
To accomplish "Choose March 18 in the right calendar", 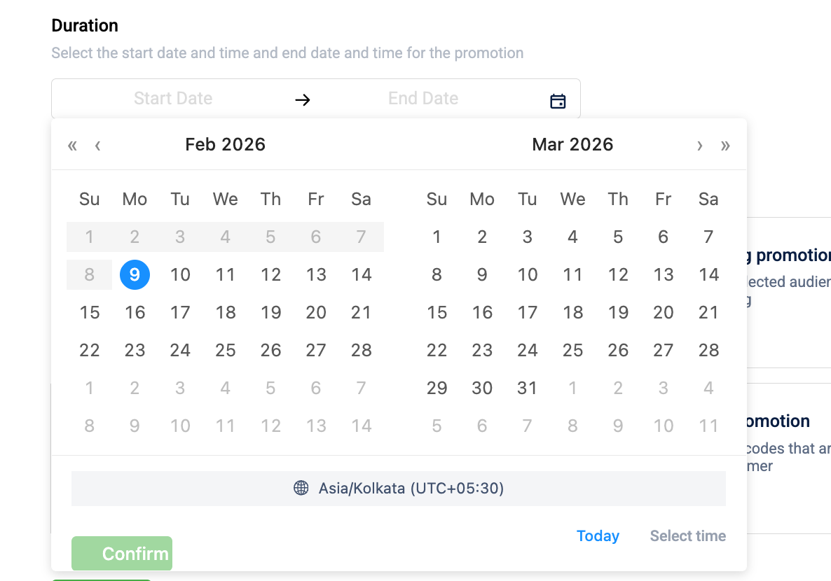I will pos(572,312).
